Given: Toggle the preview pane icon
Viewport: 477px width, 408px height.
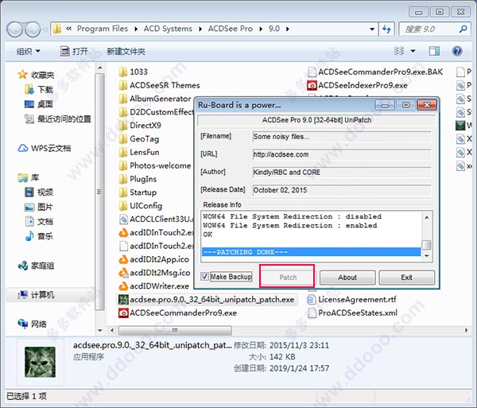Looking at the screenshot, I should coord(434,51).
